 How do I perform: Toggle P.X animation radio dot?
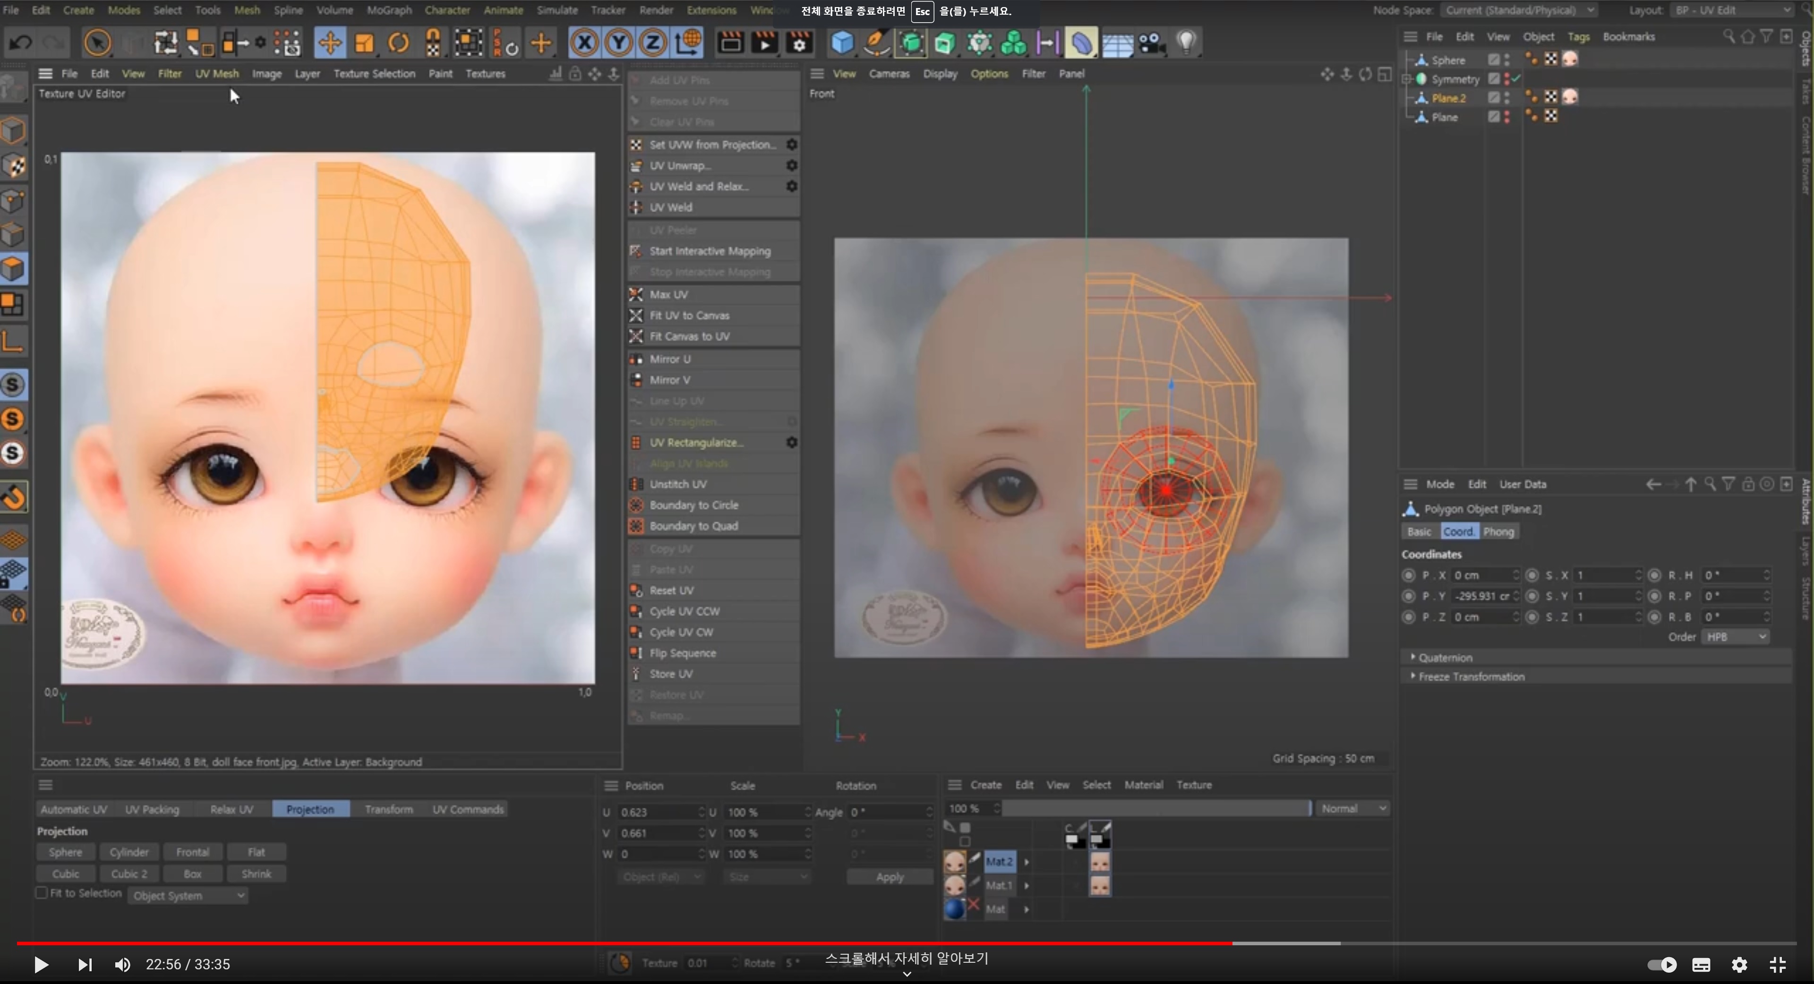(x=1408, y=575)
